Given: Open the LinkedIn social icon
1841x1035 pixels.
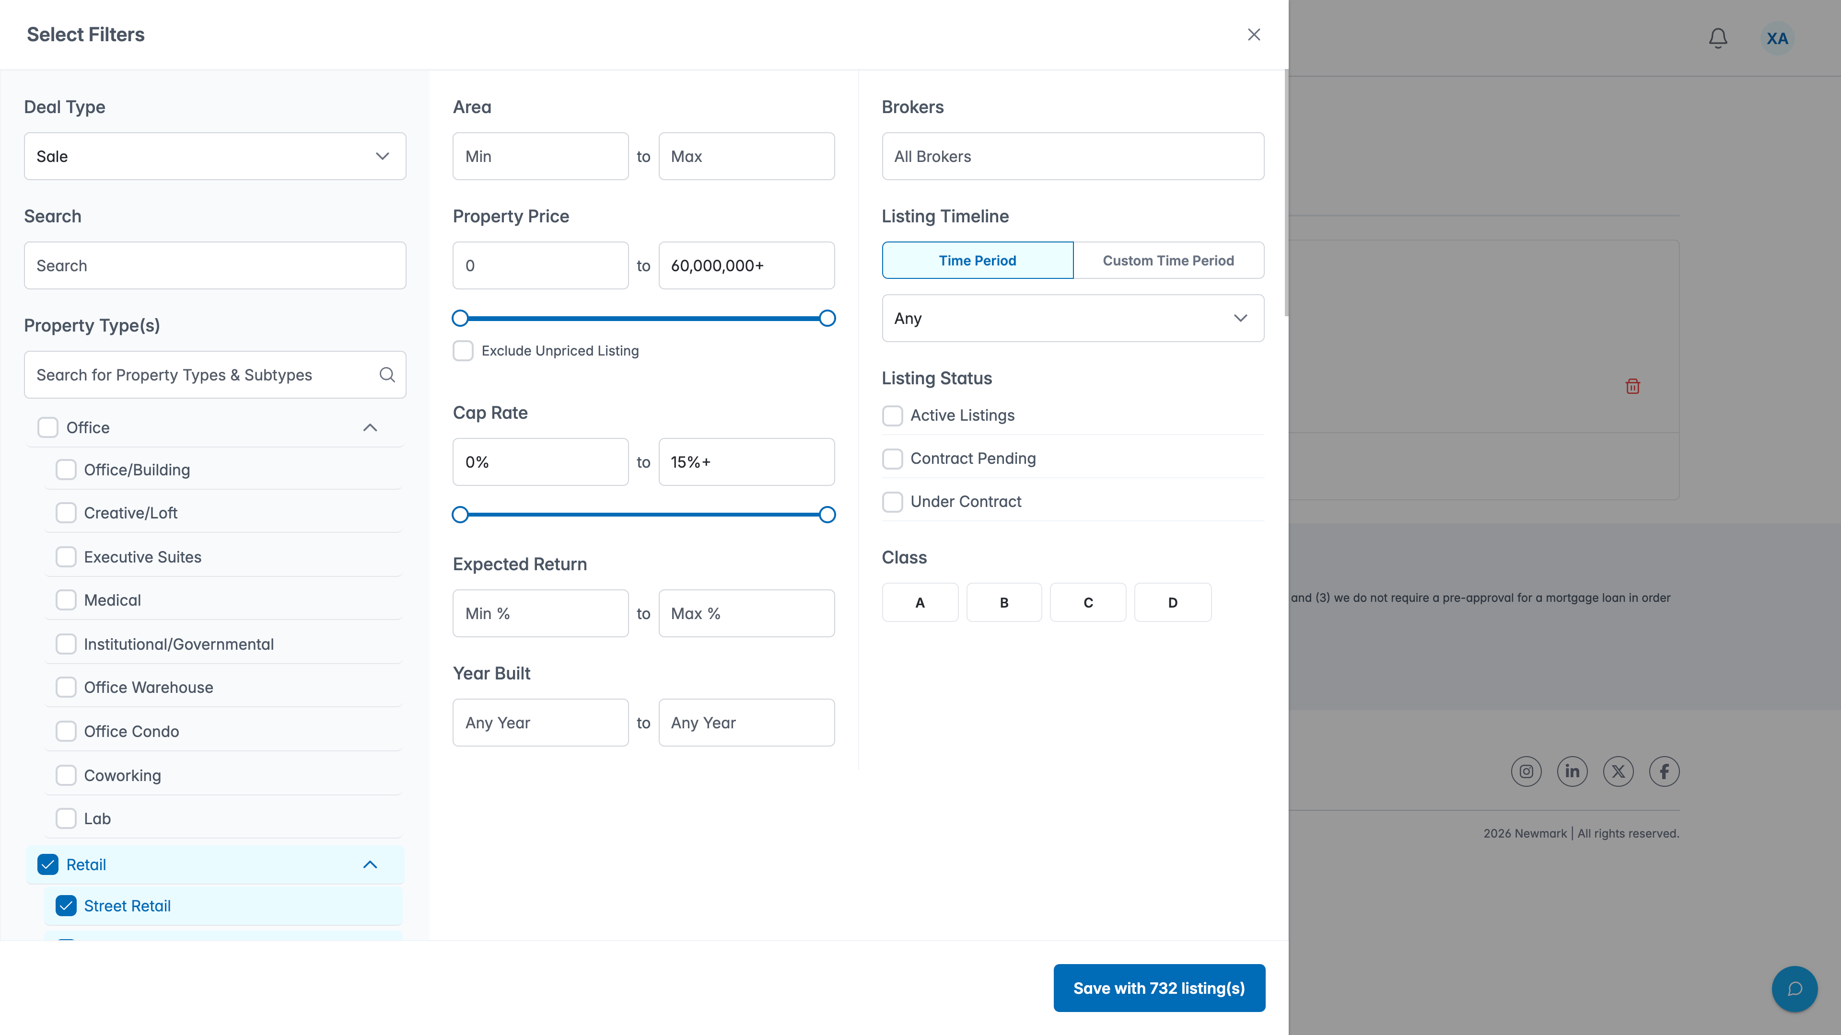Looking at the screenshot, I should coord(1573,771).
